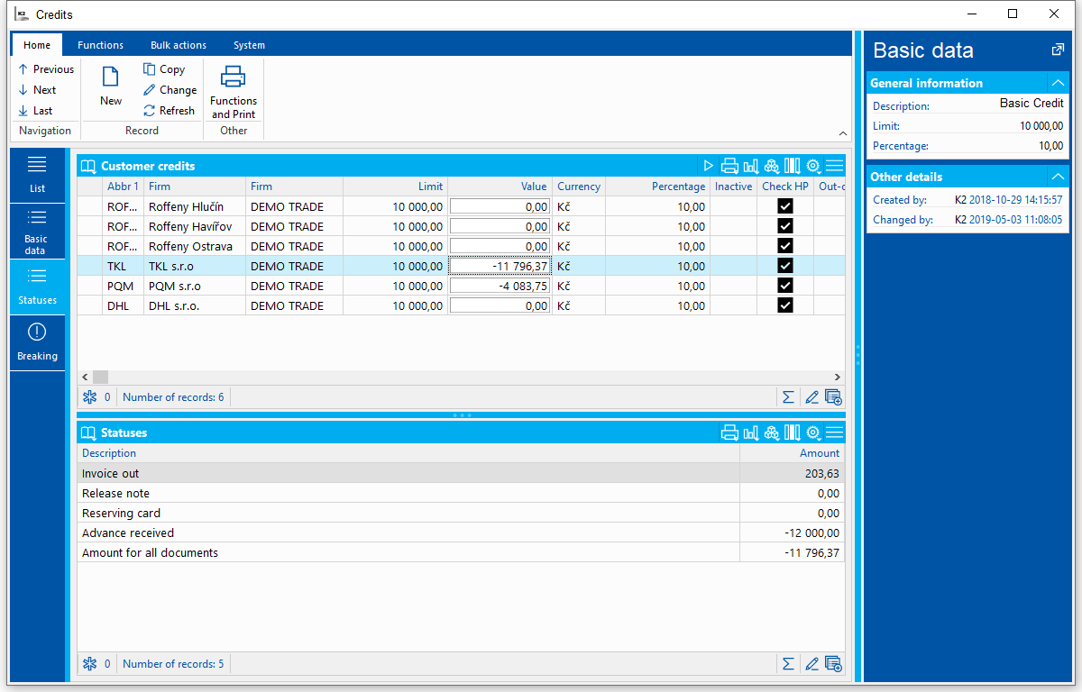Select Amount for all documents row
The height and width of the screenshot is (692, 1082).
pos(461,552)
